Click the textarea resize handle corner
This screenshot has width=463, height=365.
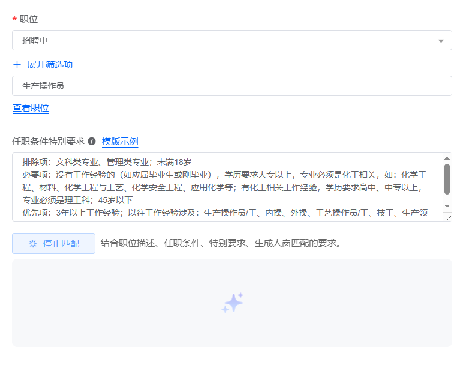449,218
